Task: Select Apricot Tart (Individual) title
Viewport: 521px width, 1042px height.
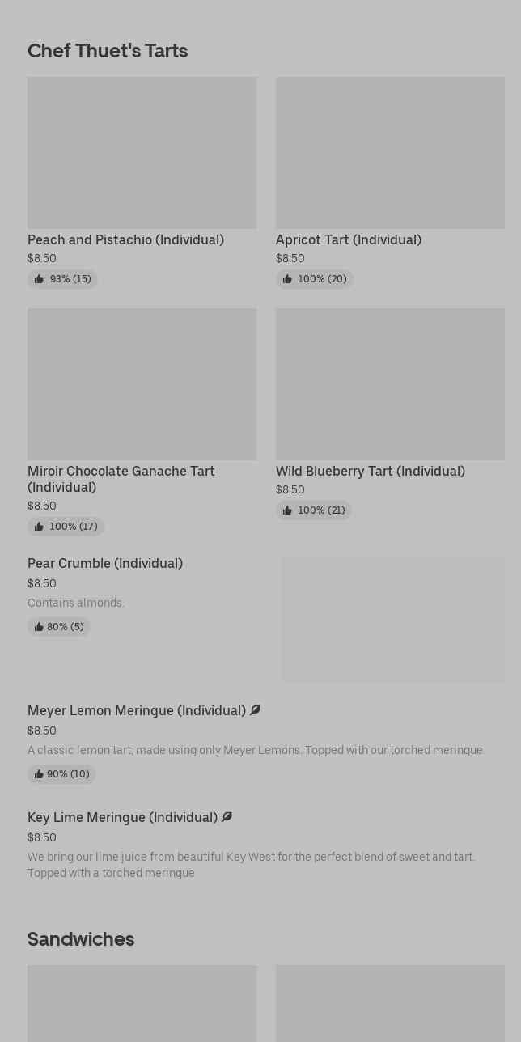Action: coord(349,239)
